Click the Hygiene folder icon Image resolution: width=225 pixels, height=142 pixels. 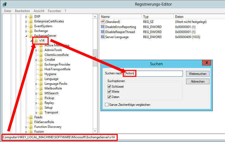coord(41,74)
